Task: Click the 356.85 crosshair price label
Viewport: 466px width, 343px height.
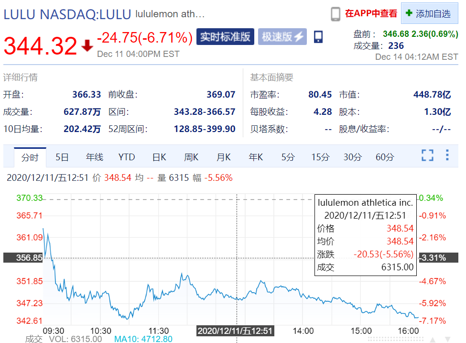Action: (23, 258)
